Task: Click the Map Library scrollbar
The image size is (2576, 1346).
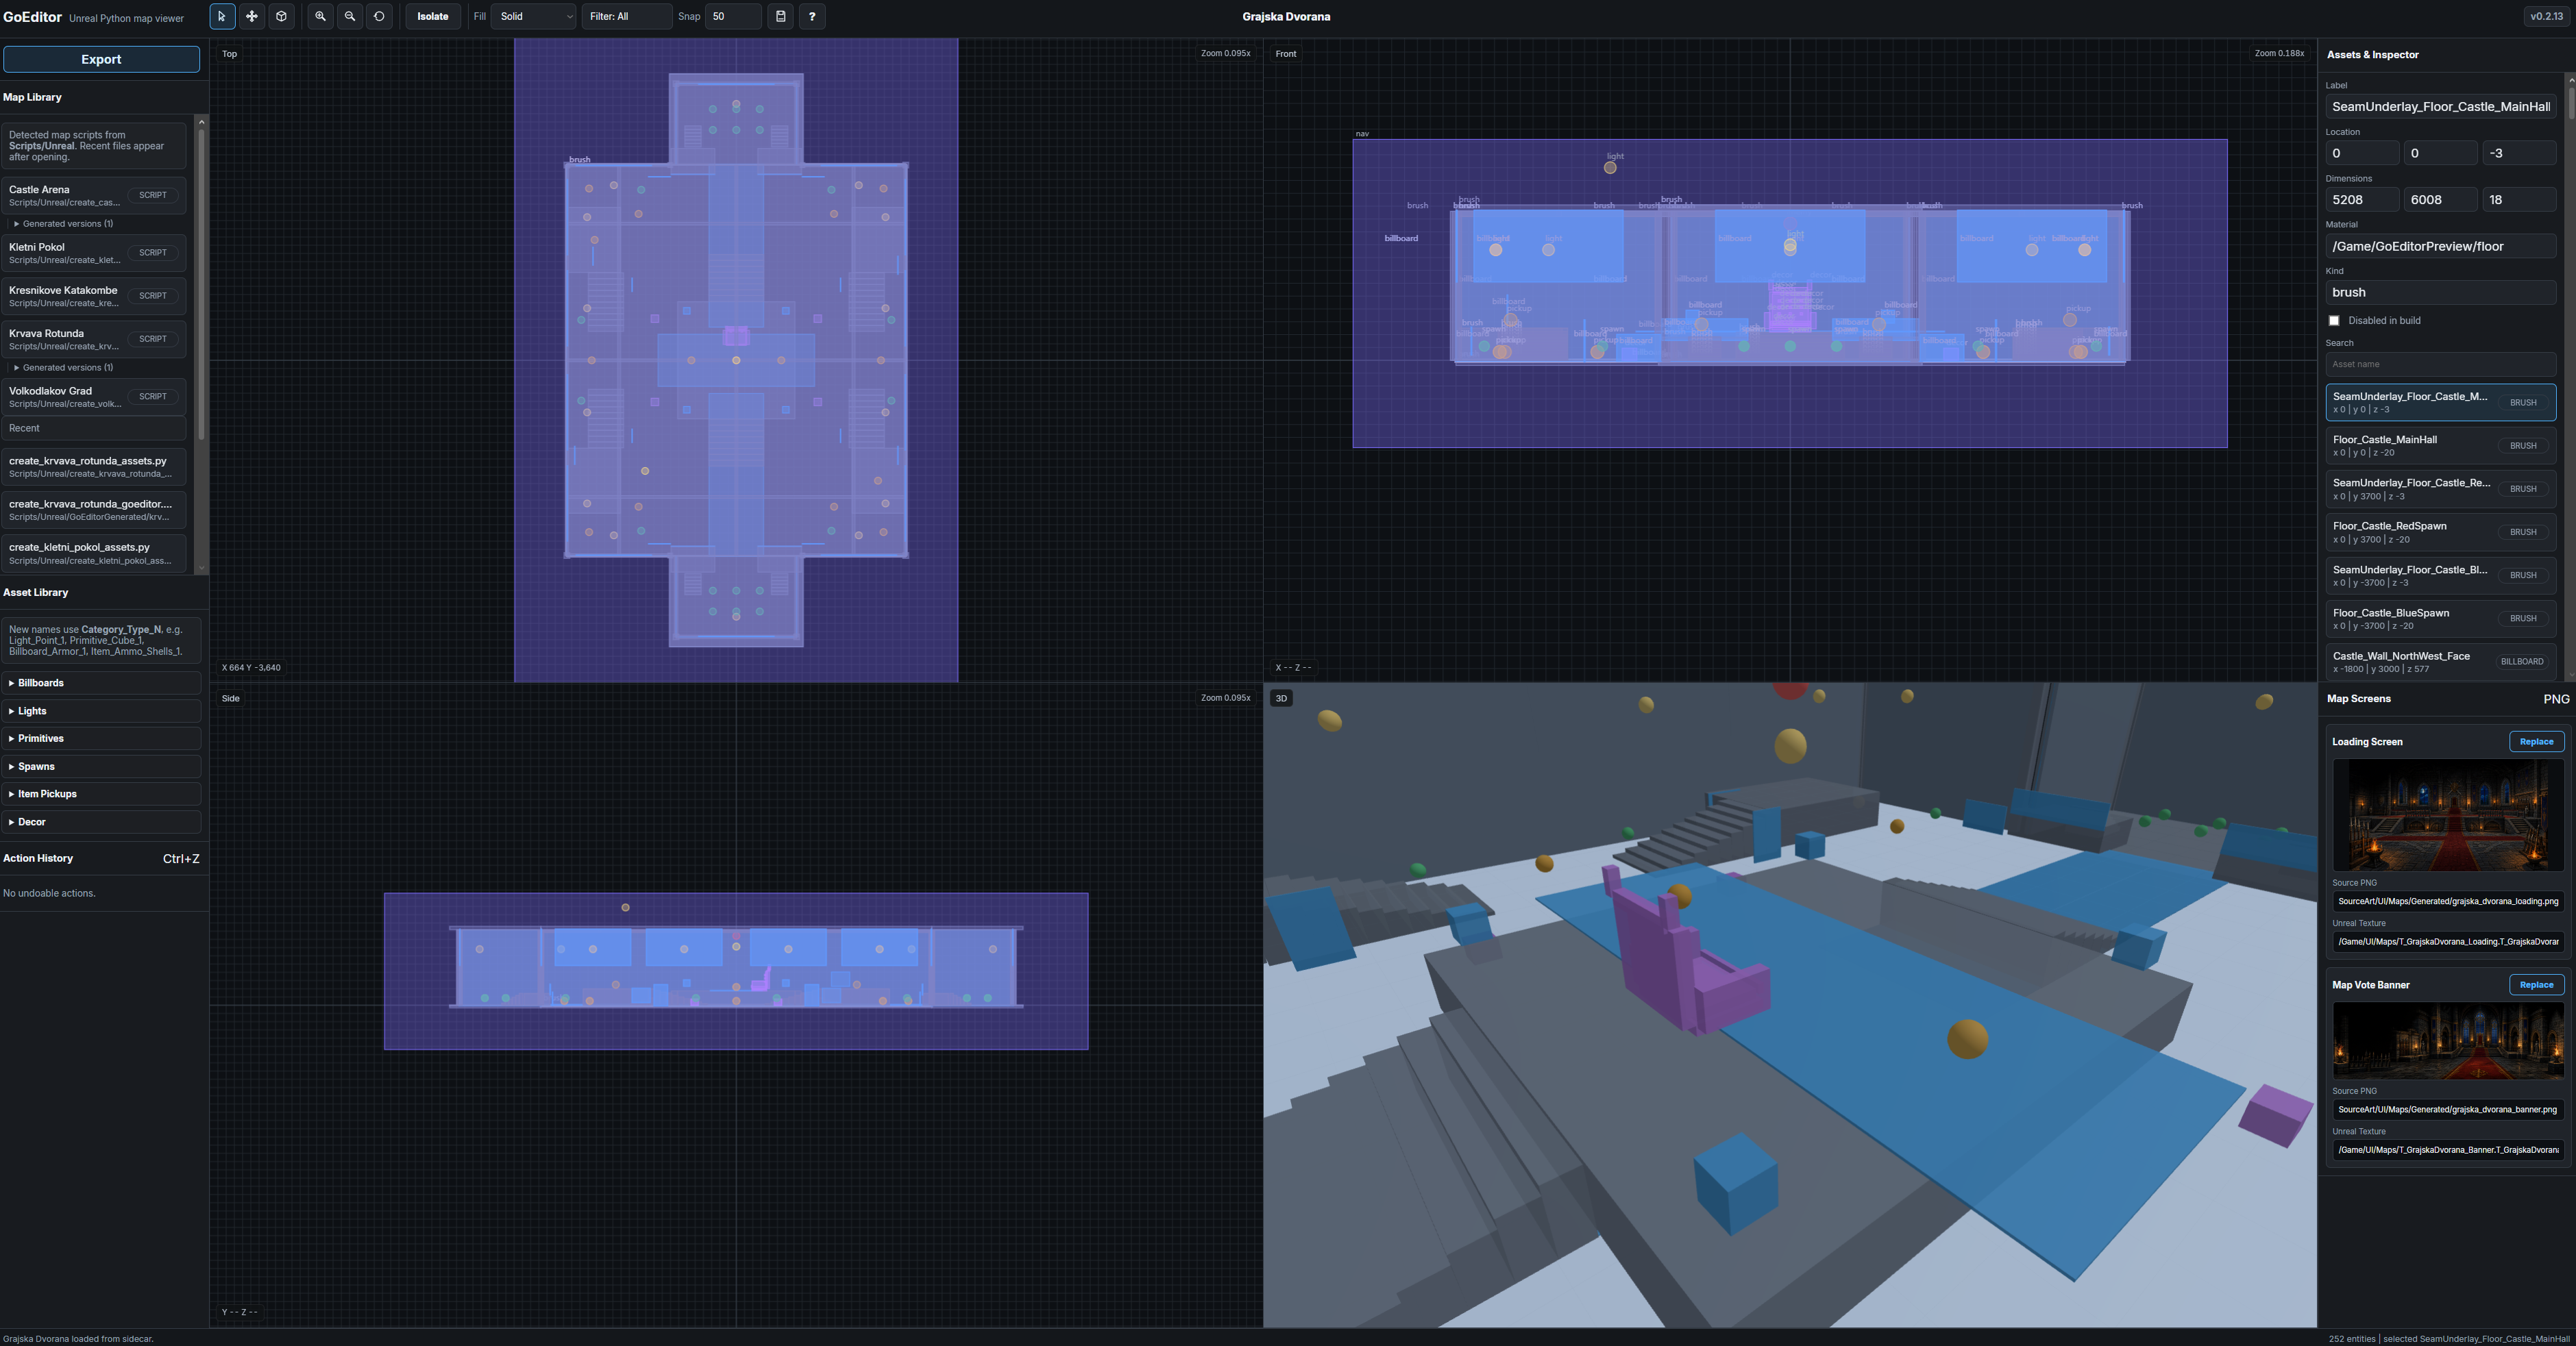Action: tap(201, 285)
